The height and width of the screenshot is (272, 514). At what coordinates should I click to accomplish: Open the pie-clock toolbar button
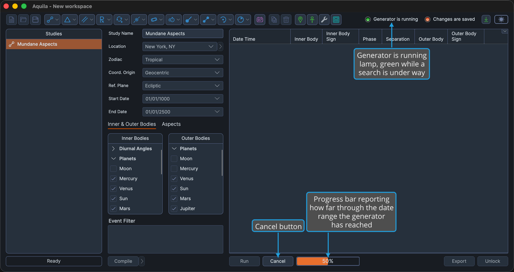[x=243, y=20]
